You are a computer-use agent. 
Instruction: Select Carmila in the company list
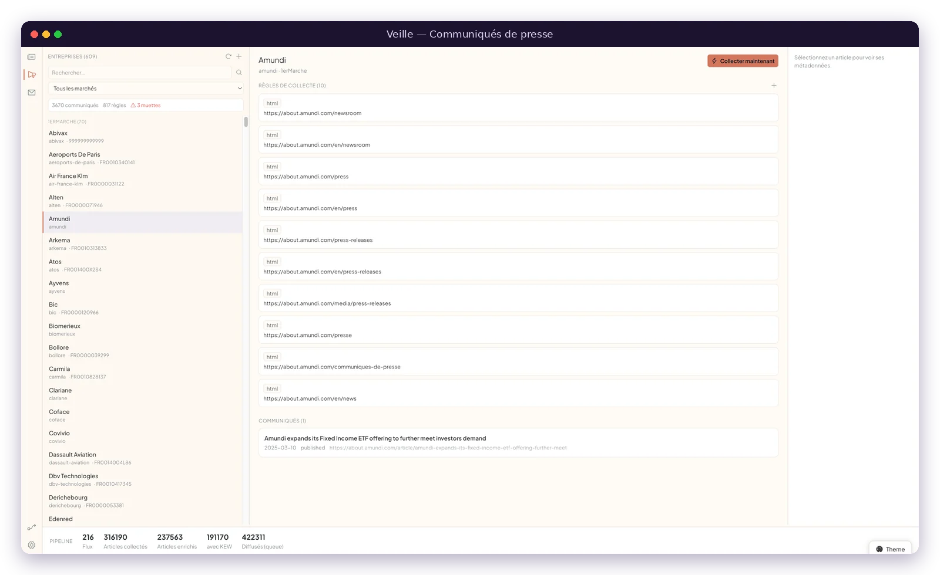[143, 373]
